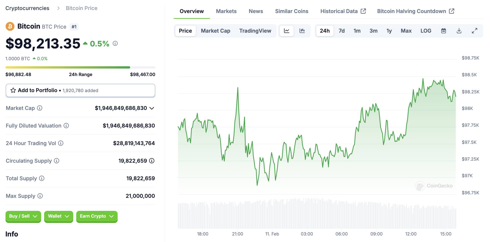Click the 24 Hour Trading Vol info icon
The image size is (490, 242).
coord(61,143)
